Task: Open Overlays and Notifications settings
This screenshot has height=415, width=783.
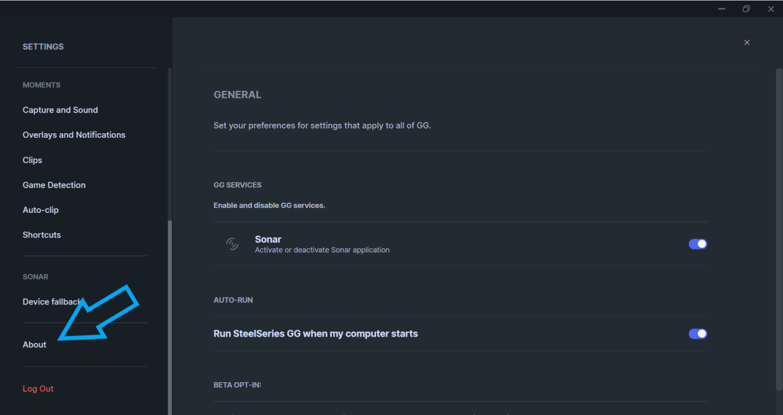Action: (74, 135)
